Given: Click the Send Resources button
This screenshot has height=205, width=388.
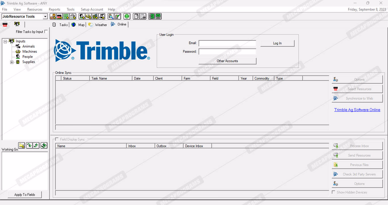Looking at the screenshot, I should (x=357, y=155).
